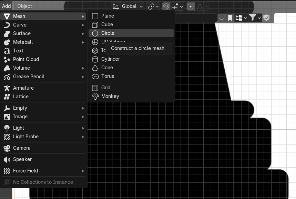
Task: Click Plane in the Mesh list
Action: tap(108, 16)
